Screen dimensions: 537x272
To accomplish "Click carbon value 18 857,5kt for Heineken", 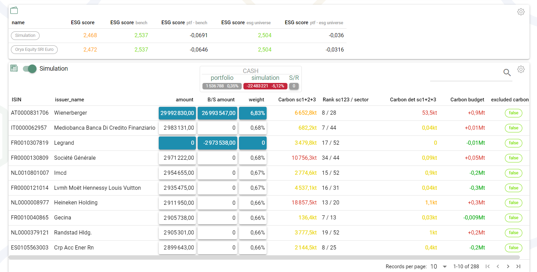I will tap(304, 203).
